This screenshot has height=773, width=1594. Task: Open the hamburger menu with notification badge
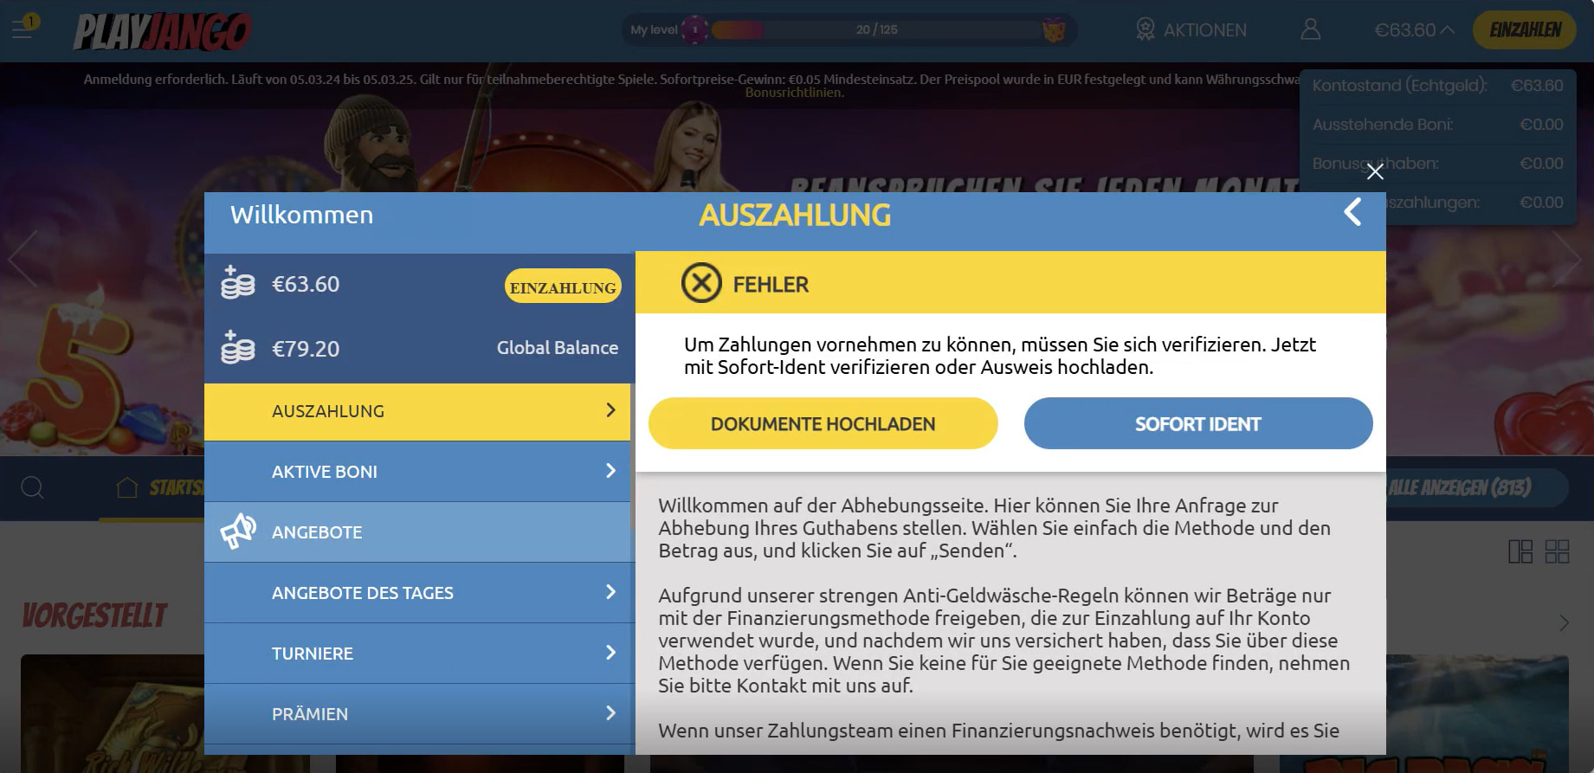tap(23, 29)
